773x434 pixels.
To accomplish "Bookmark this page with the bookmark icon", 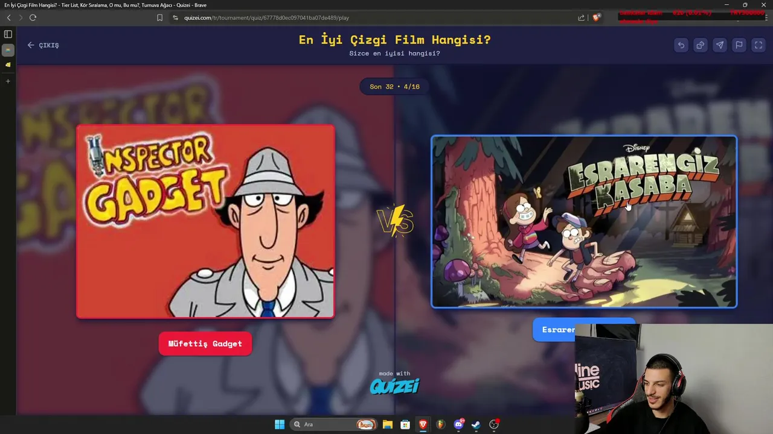I will coord(159,17).
